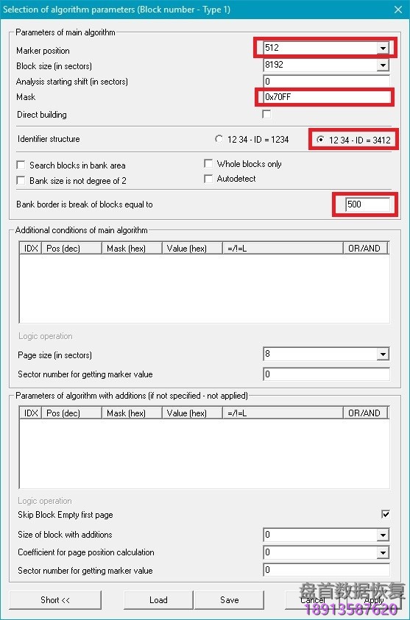Enable Whole blocks only checkbox
This screenshot has height=620, width=410.
(x=208, y=163)
